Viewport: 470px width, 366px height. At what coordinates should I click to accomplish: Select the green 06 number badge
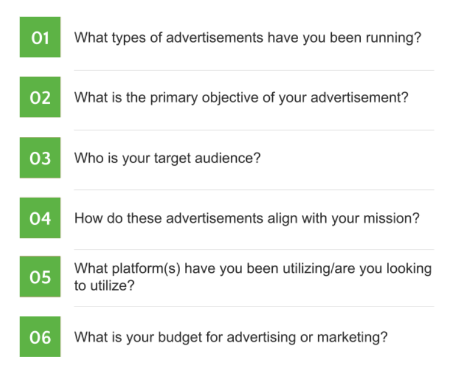[40, 337]
